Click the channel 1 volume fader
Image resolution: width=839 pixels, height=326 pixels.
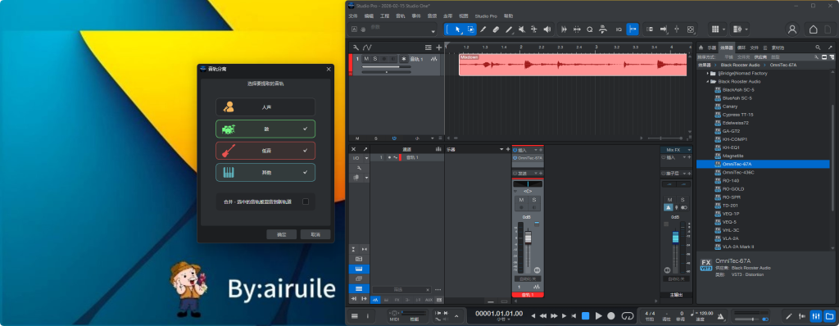528,238
